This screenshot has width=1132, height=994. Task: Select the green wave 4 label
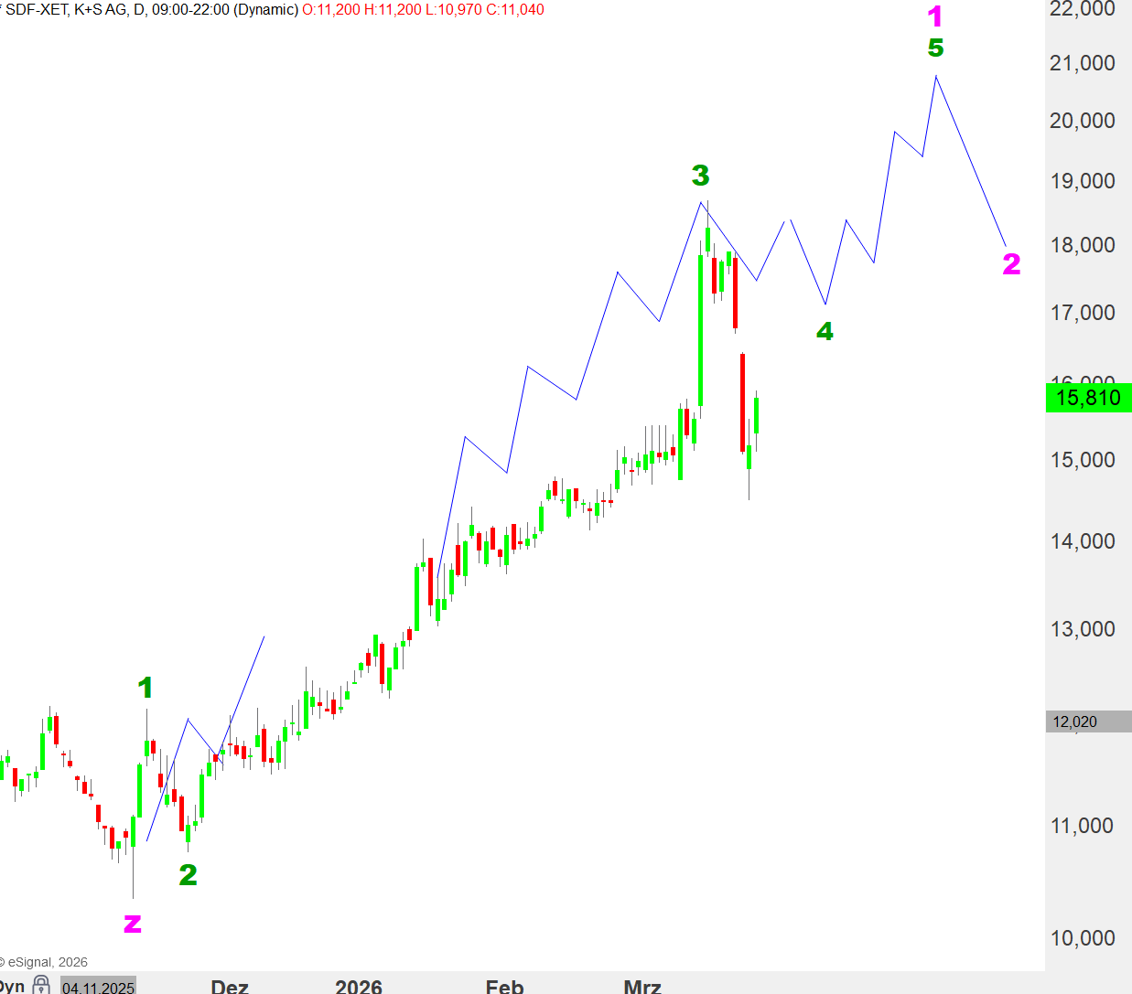825,331
